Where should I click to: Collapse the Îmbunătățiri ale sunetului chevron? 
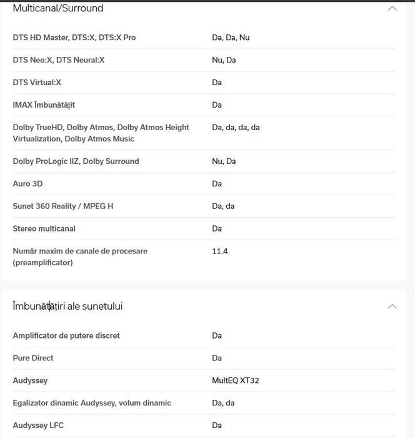(392, 307)
